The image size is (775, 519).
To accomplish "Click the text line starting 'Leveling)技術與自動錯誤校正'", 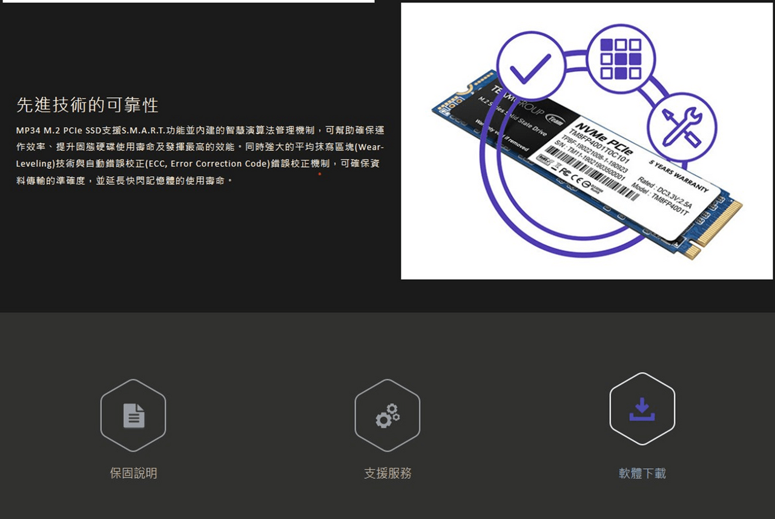I will pos(197,164).
